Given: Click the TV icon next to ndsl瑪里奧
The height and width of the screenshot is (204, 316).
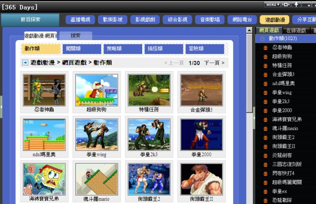Looking at the screenshot, I should pos(265,84).
